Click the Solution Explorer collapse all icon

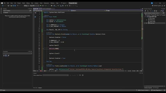click(155, 11)
